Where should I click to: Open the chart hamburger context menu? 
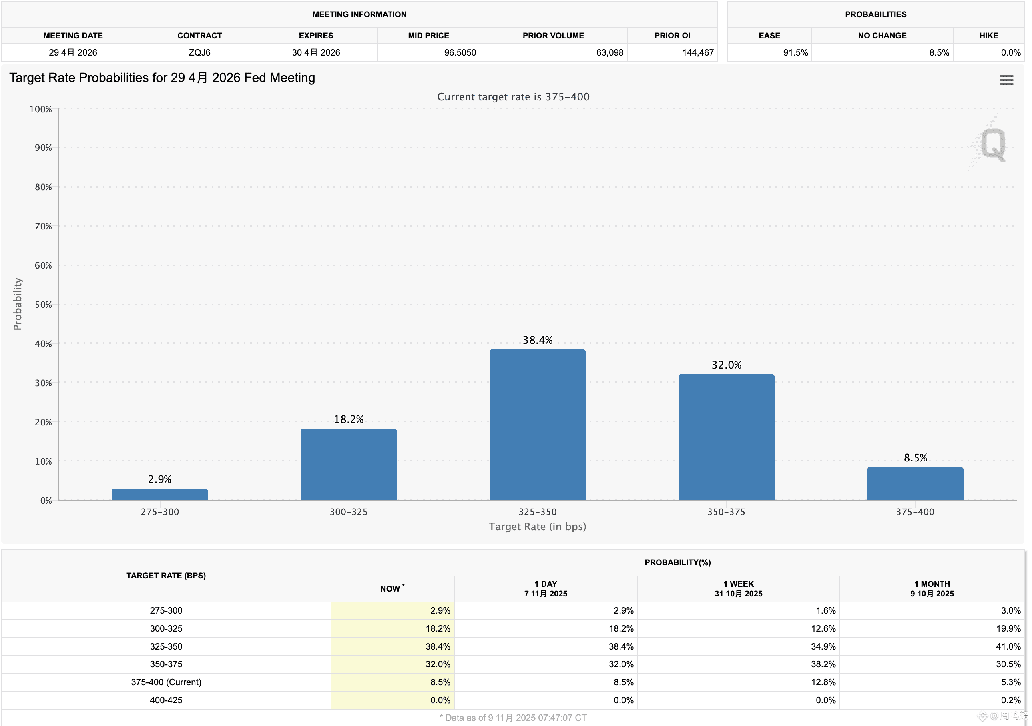tap(1006, 80)
